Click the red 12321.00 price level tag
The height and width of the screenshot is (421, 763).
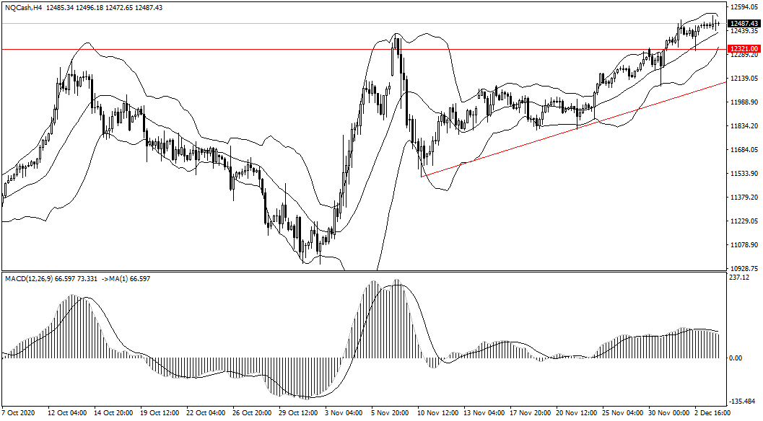(743, 49)
